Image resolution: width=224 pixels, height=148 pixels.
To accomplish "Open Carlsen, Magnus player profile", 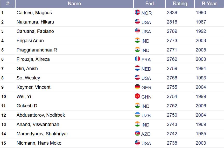I will 34,13.
